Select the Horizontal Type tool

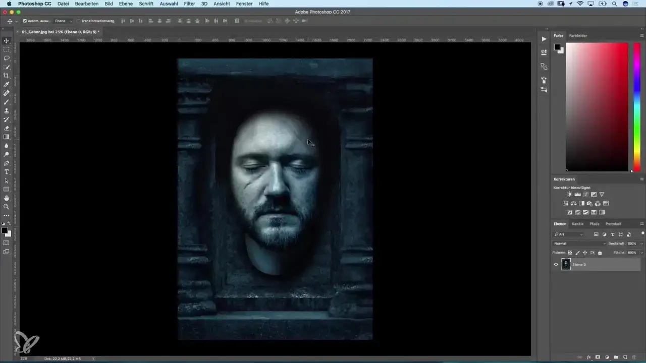(x=7, y=172)
